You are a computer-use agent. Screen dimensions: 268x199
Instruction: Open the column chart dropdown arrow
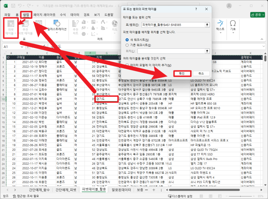tap(87, 22)
